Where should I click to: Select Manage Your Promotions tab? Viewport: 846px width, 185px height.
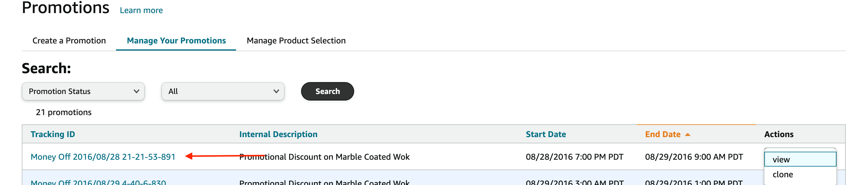(x=176, y=41)
